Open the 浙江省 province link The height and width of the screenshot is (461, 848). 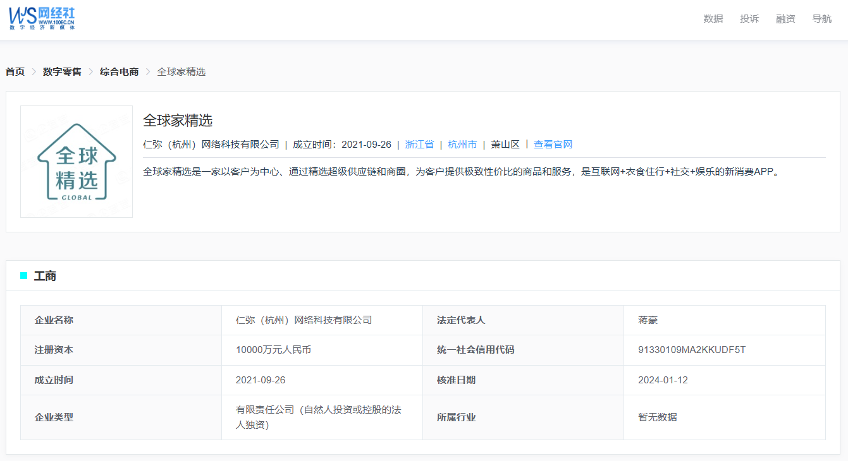pos(419,145)
